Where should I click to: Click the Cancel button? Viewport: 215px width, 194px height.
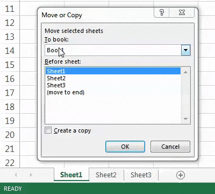(170, 147)
